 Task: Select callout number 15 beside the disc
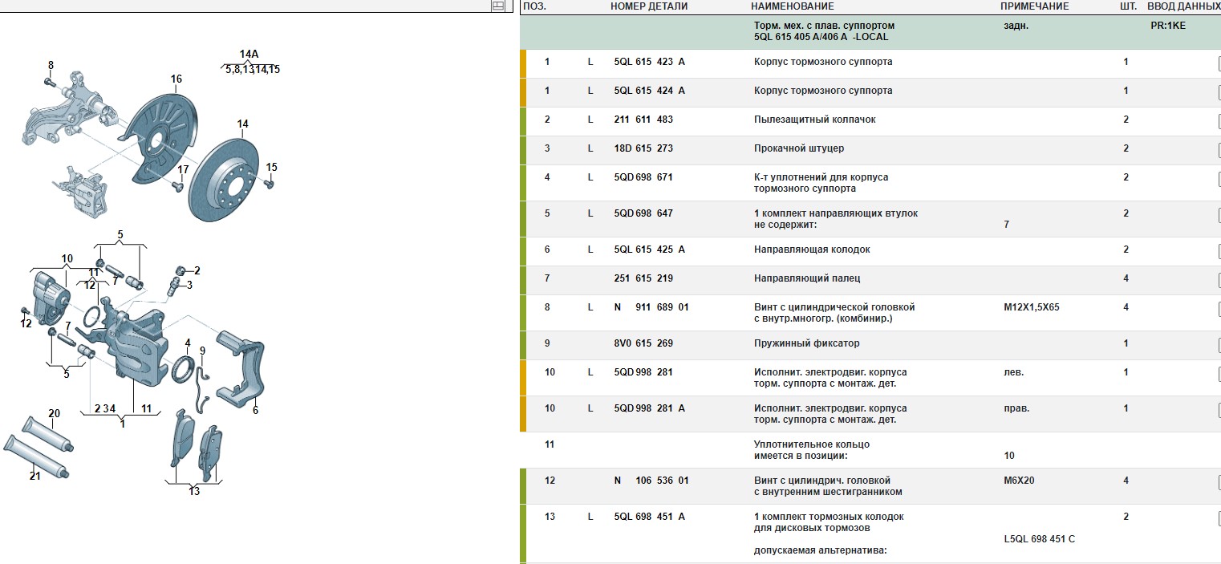271,167
